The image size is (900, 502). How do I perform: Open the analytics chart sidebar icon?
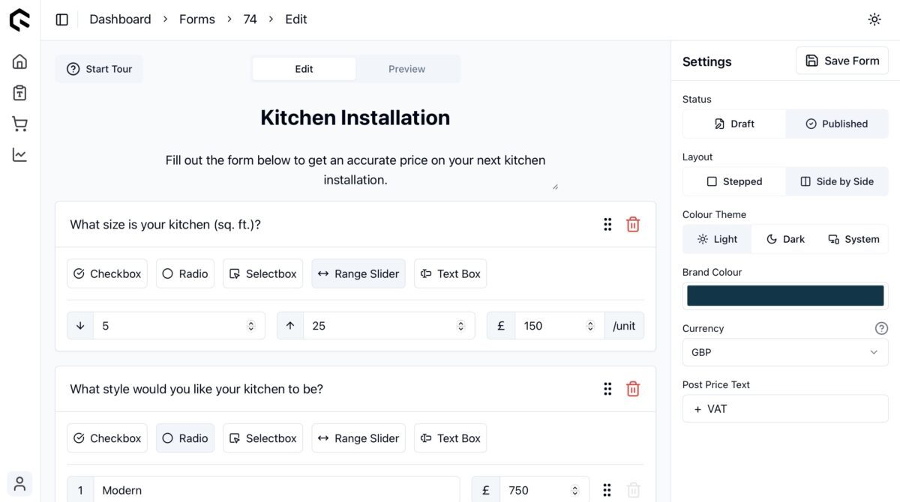pos(19,155)
